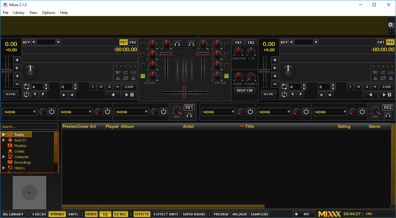Viewport: 396px width, 218px height.
Task: Click the REC record button
Action: click(x=304, y=214)
